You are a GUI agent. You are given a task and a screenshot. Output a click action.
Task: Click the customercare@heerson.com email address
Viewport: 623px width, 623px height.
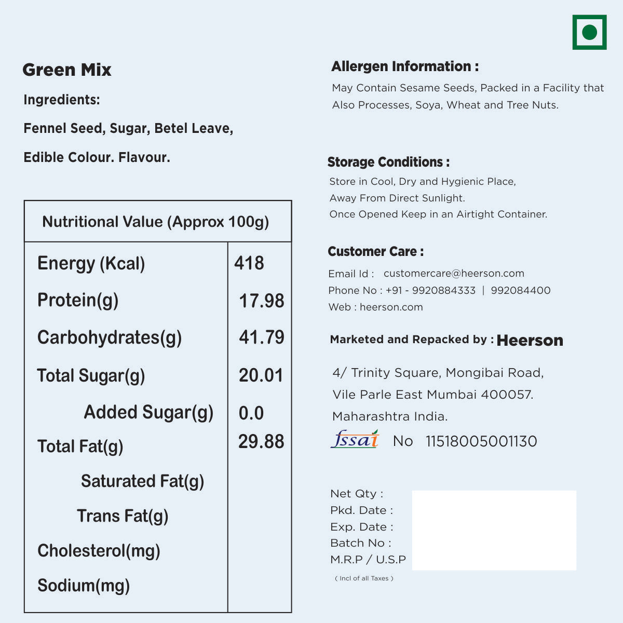[454, 274]
